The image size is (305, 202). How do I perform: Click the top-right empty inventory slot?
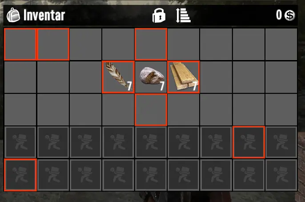[x=281, y=44]
